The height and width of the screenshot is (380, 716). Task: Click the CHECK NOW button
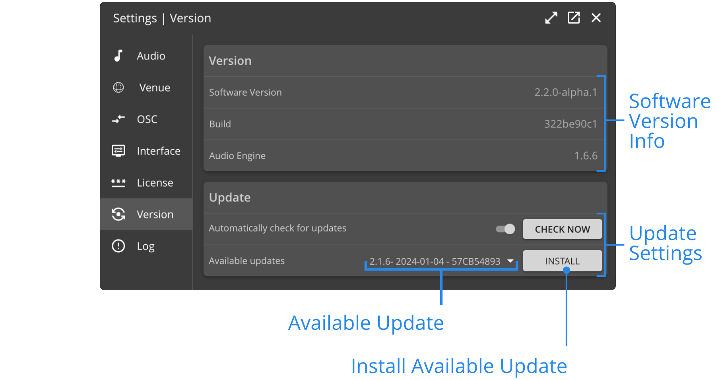(x=562, y=229)
